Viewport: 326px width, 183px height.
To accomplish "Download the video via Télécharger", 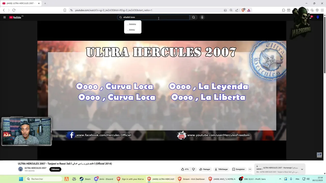I will (221, 169).
